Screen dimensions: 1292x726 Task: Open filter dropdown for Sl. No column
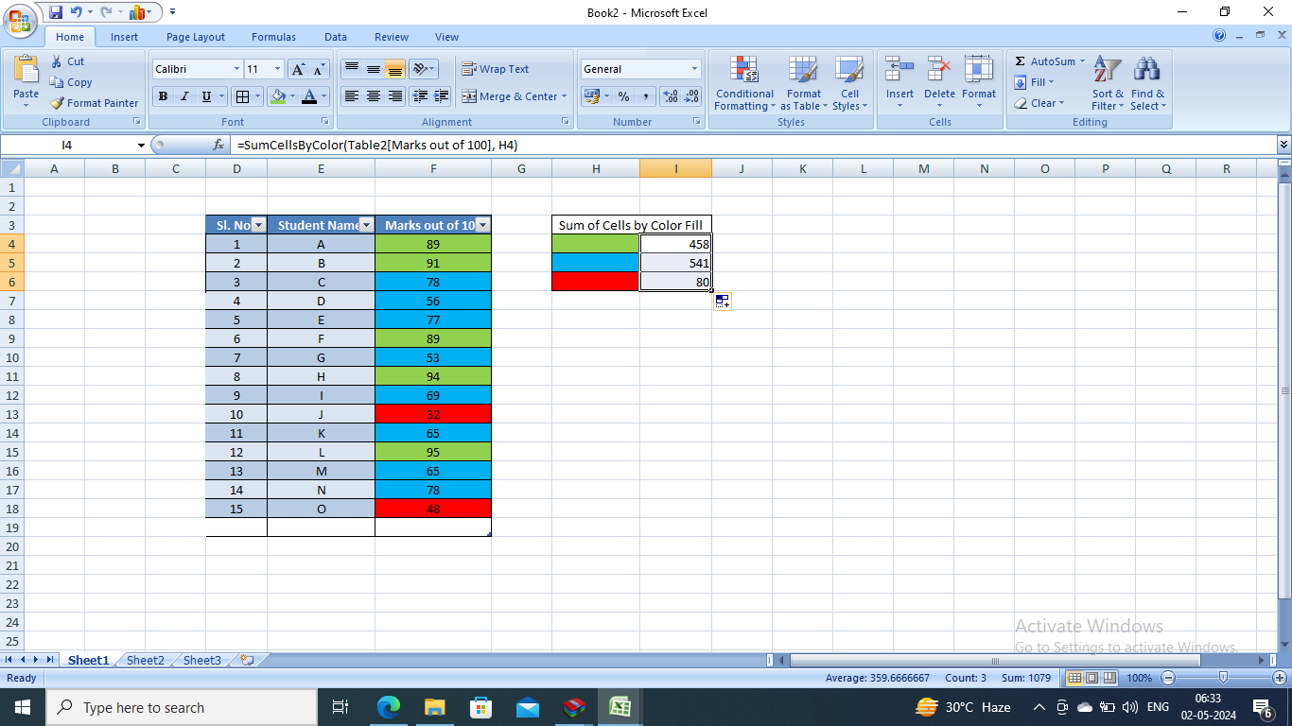click(x=258, y=225)
